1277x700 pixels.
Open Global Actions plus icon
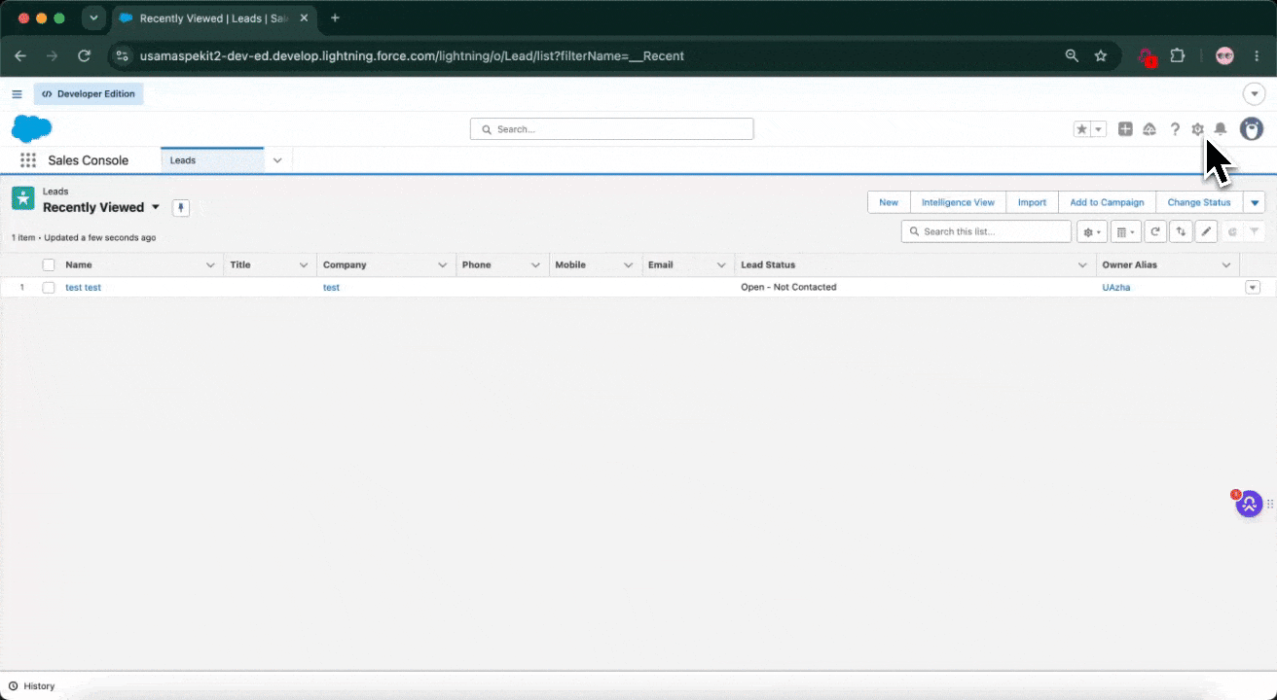pos(1125,129)
